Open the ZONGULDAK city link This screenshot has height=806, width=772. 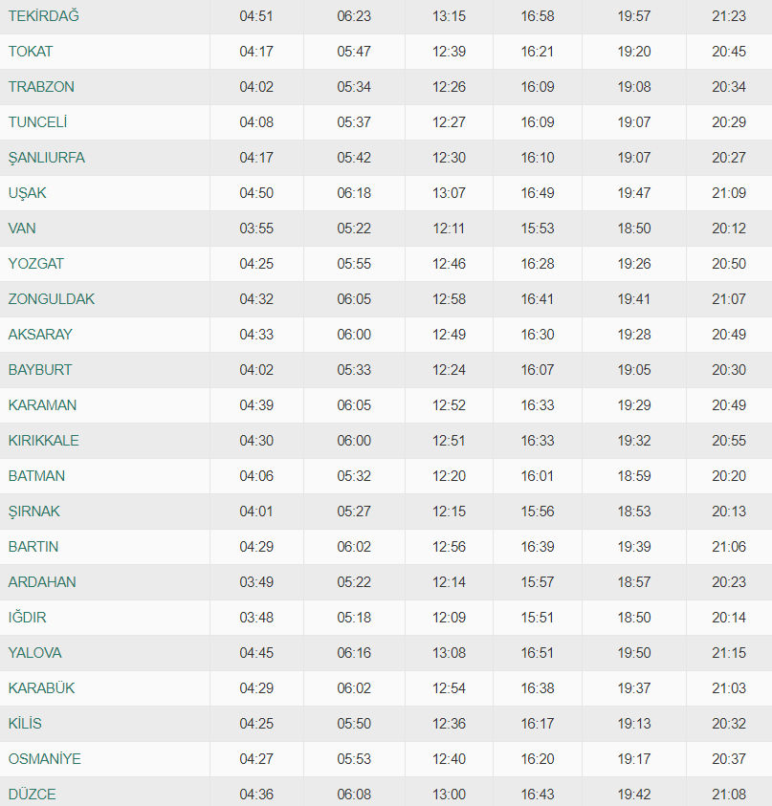(52, 299)
